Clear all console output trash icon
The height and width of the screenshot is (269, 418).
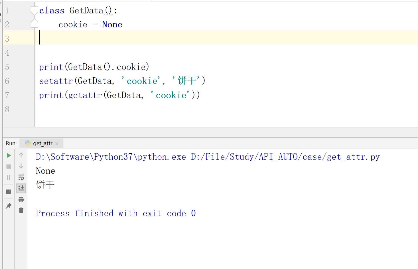[x=21, y=210]
